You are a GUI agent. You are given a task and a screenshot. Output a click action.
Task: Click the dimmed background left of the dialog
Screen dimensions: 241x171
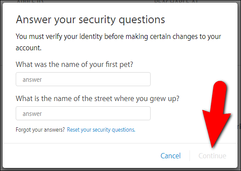point(1,86)
